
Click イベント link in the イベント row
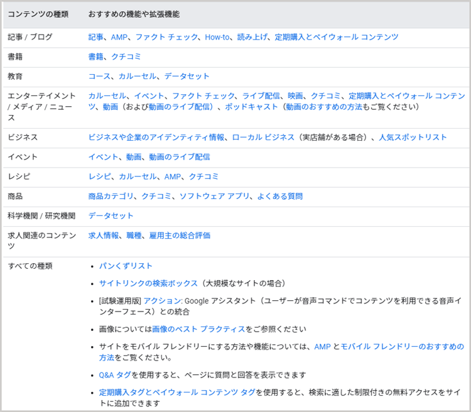point(103,157)
